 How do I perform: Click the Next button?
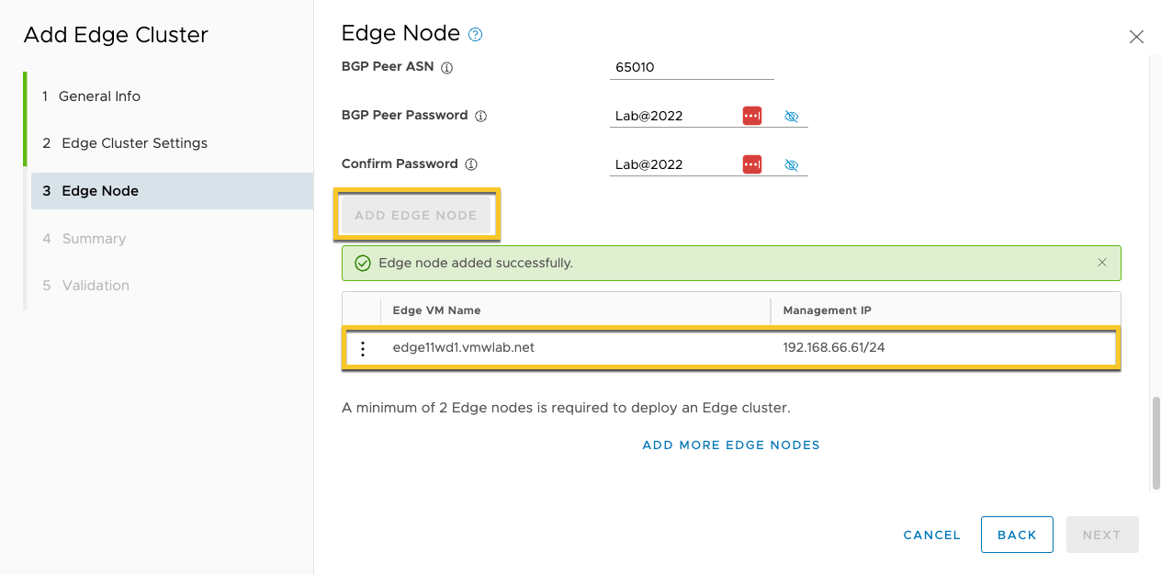(1101, 535)
